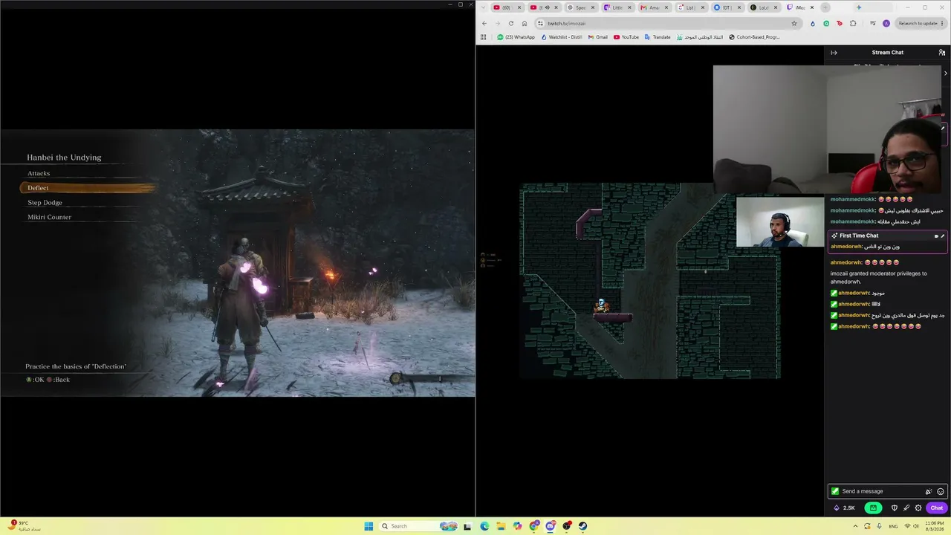Open the sword mod tools icon
The image size is (951, 535).
(x=906, y=508)
